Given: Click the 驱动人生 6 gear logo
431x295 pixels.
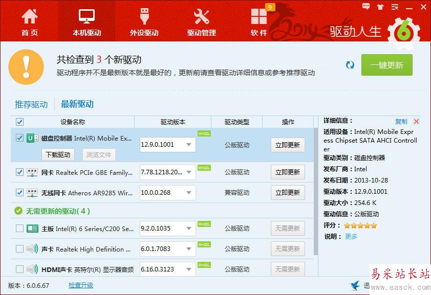Looking at the screenshot, I should tap(403, 33).
